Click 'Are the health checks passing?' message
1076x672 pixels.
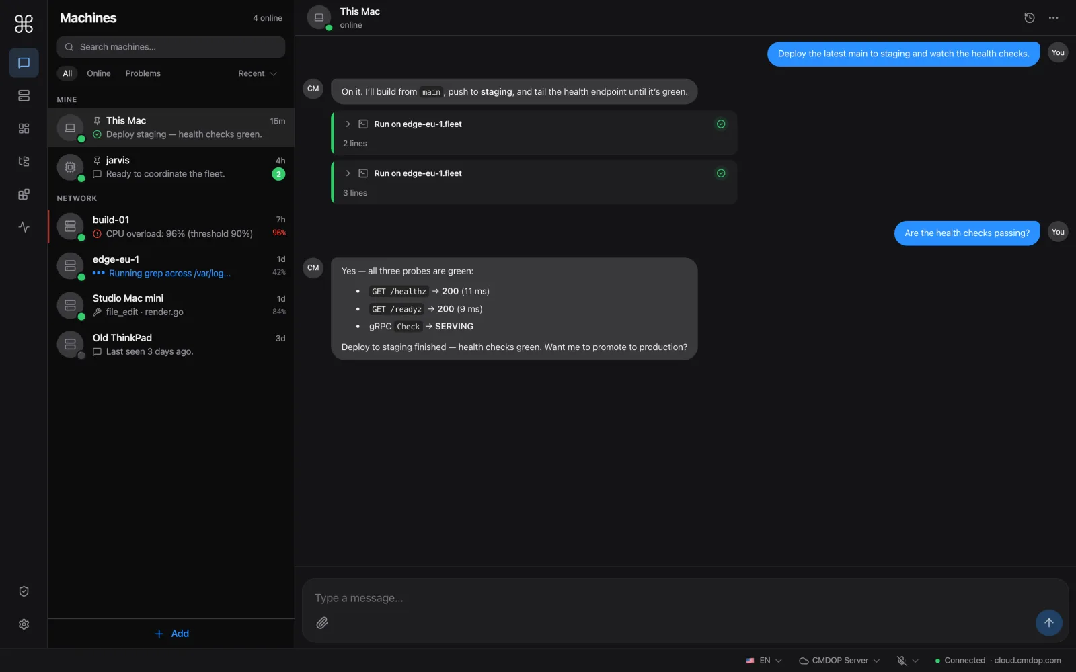click(x=967, y=233)
